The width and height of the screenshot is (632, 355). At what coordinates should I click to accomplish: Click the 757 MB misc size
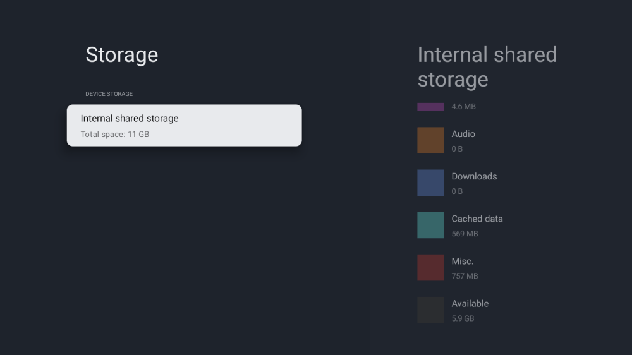tap(465, 276)
